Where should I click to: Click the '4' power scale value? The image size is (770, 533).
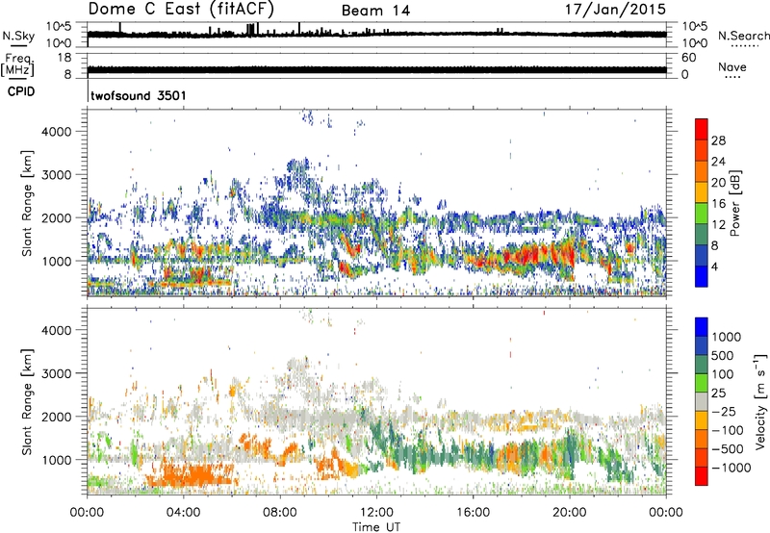714,266
